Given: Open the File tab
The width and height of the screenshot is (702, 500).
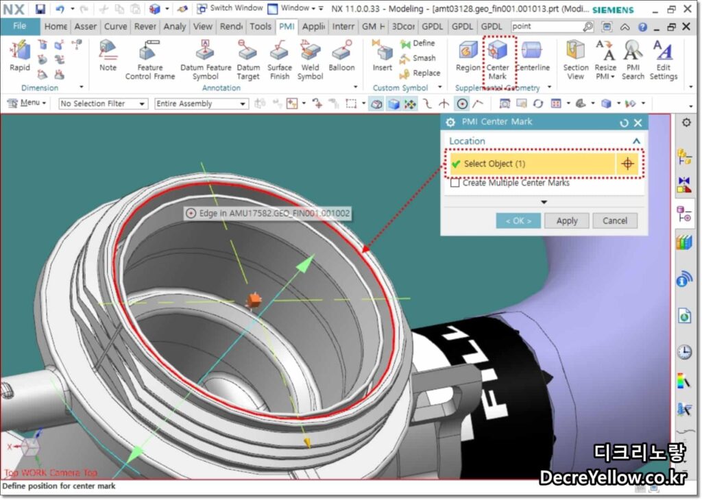Looking at the screenshot, I should (20, 27).
